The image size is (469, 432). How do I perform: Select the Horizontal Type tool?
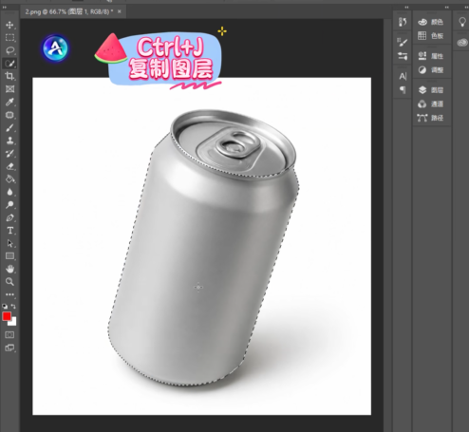point(9,231)
